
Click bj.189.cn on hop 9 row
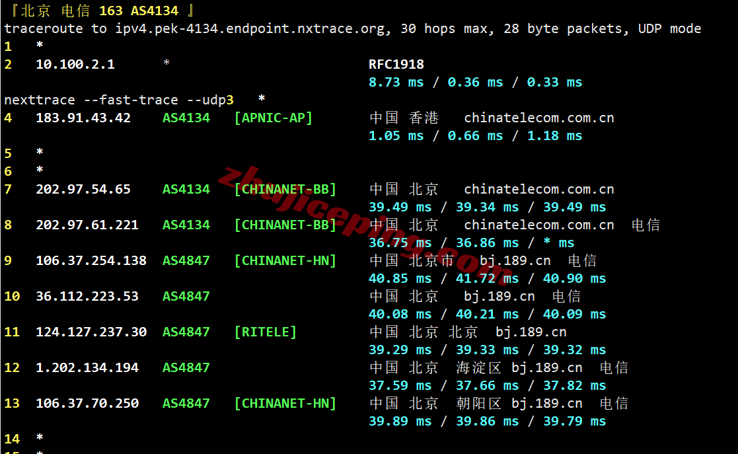tap(515, 261)
